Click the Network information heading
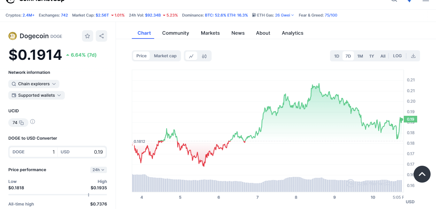The width and height of the screenshot is (436, 209). pyautogui.click(x=29, y=73)
